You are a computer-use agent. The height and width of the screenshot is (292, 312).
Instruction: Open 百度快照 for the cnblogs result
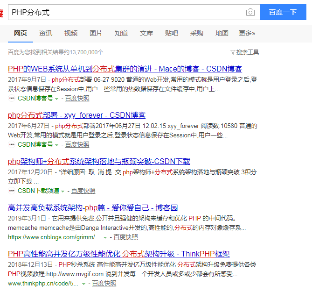[125, 237]
